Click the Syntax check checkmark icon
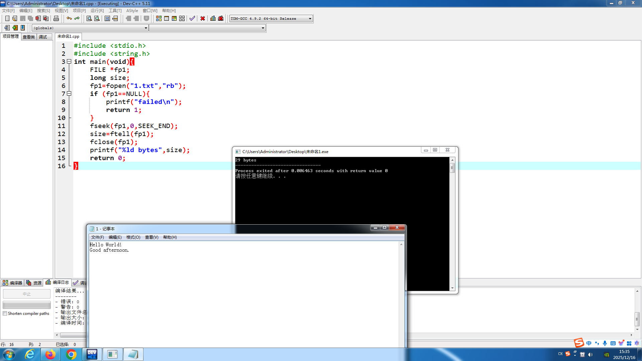This screenshot has width=642, height=361. click(x=192, y=18)
